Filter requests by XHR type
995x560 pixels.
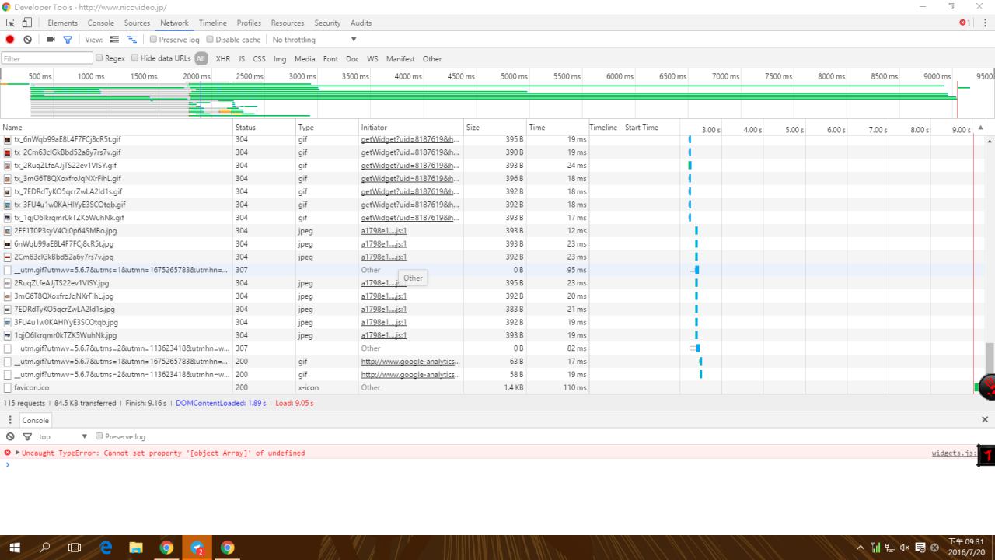pyautogui.click(x=222, y=59)
